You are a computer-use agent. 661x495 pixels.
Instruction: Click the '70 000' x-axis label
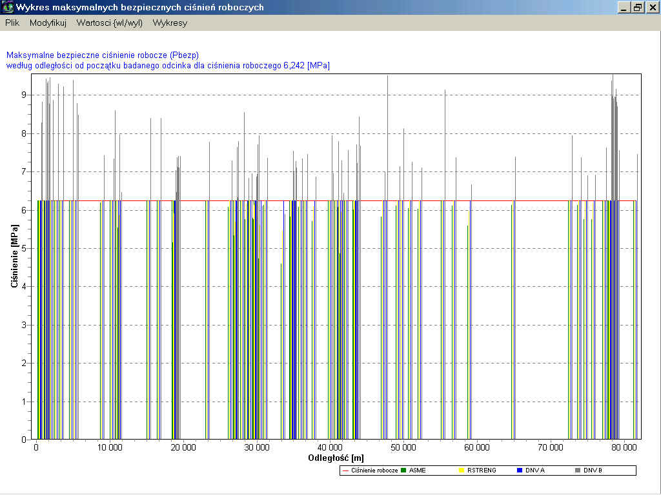[551, 447]
